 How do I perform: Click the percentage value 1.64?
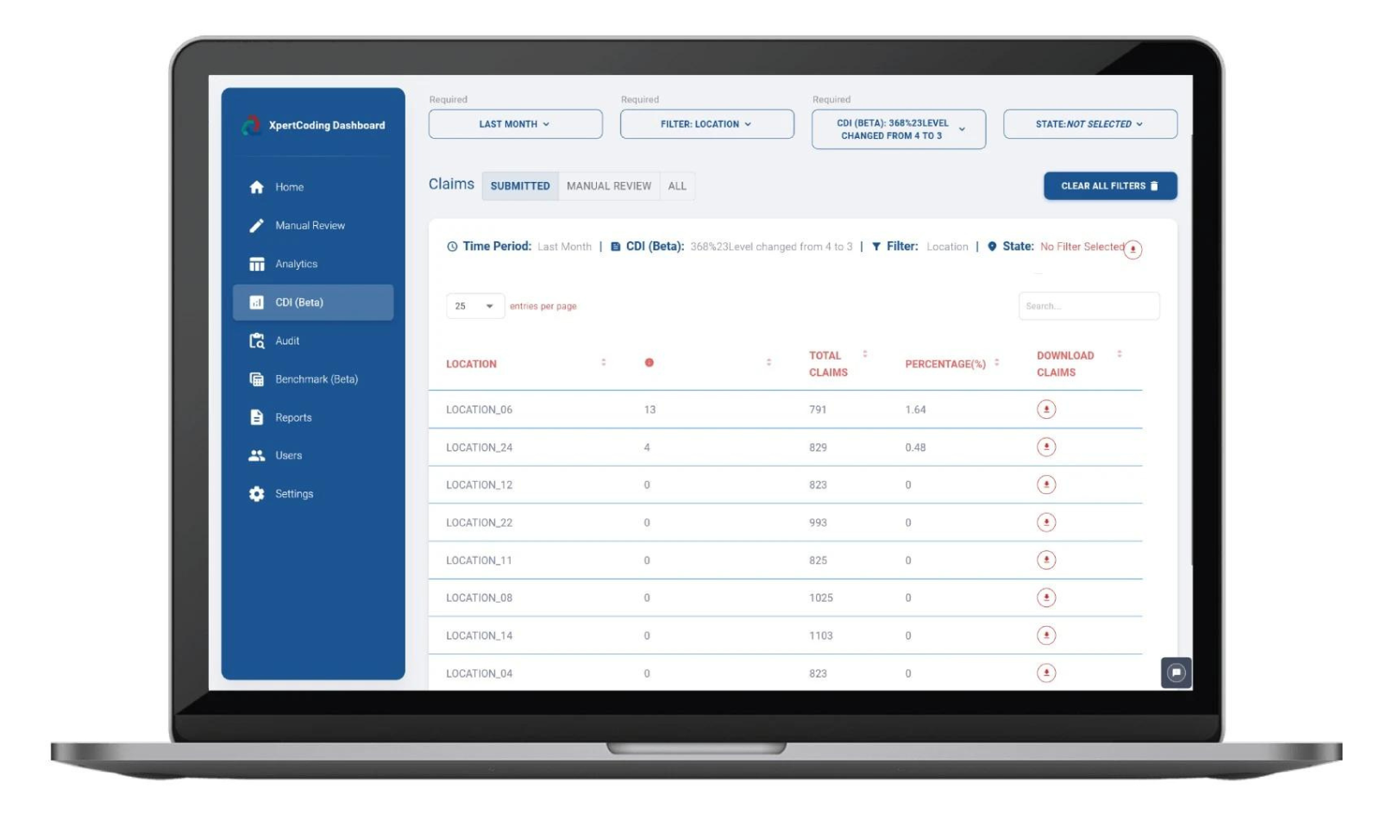point(915,410)
